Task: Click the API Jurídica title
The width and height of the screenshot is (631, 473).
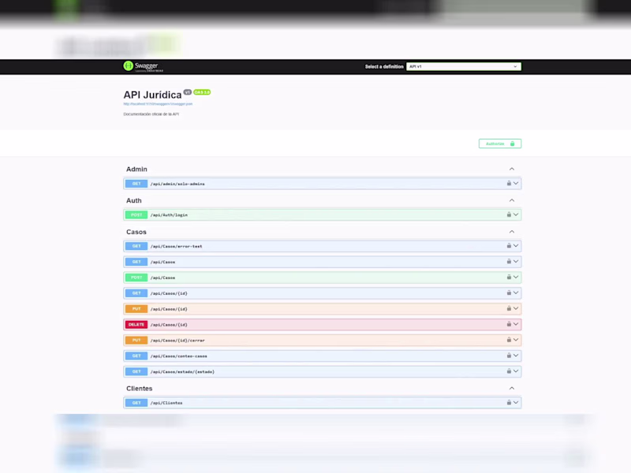Action: point(152,95)
